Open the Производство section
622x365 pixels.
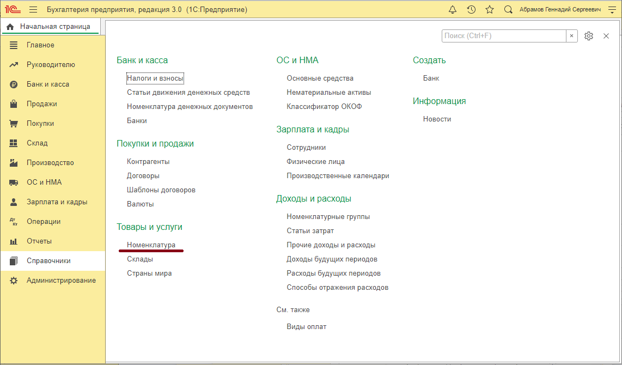(x=52, y=162)
